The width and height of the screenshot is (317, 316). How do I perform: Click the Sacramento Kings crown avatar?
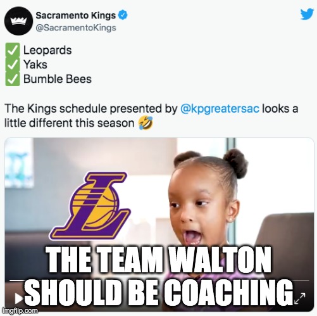18,21
